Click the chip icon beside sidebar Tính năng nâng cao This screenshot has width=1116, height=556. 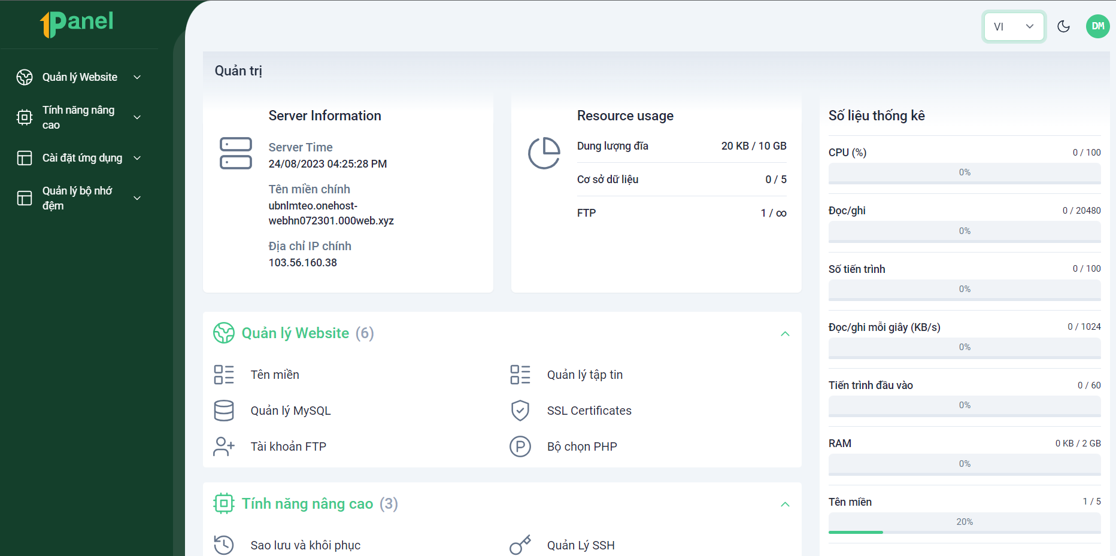click(x=25, y=117)
